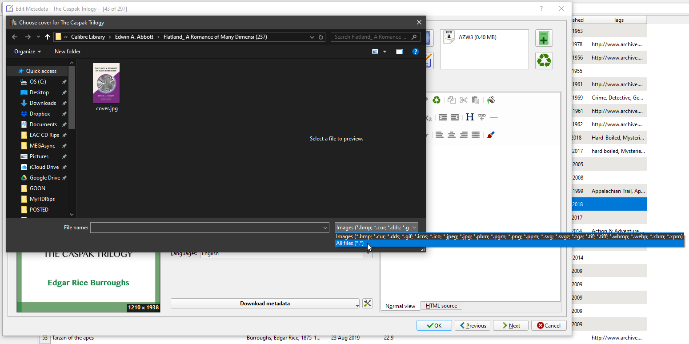
Task: Expand the address bar history dropdown
Action: click(x=312, y=37)
